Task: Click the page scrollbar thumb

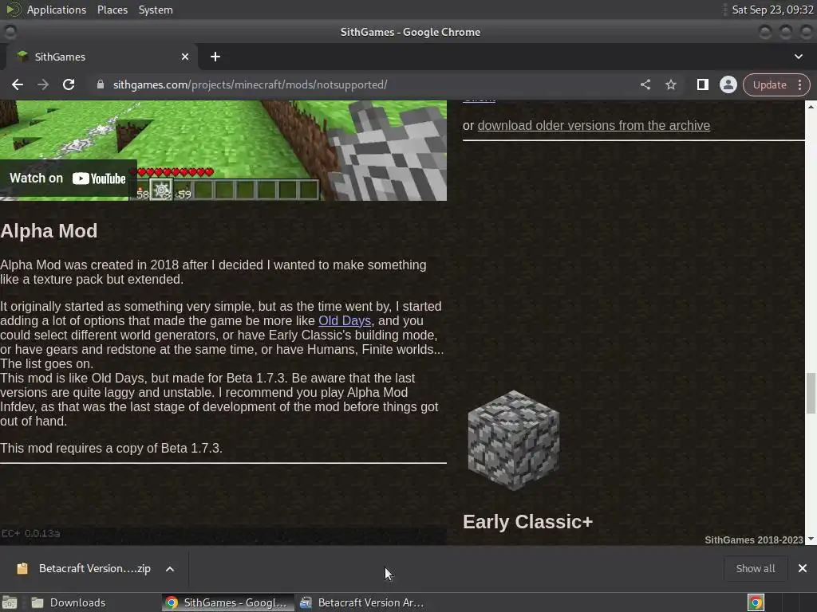Action: click(x=811, y=393)
